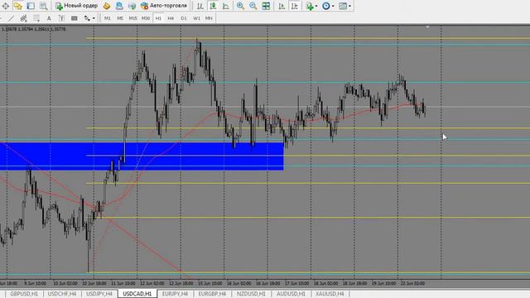
Task: Select the equidistant channel tool
Action: [x=23, y=18]
